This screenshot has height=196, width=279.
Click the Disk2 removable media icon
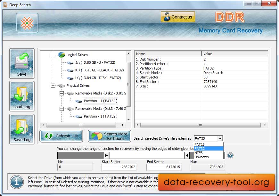pos(70,94)
